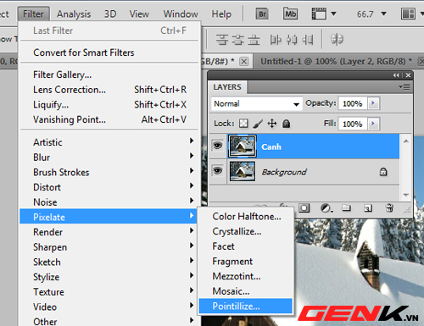Toggle lock position move icon
Screen dimensions: 424x326
[272, 124]
